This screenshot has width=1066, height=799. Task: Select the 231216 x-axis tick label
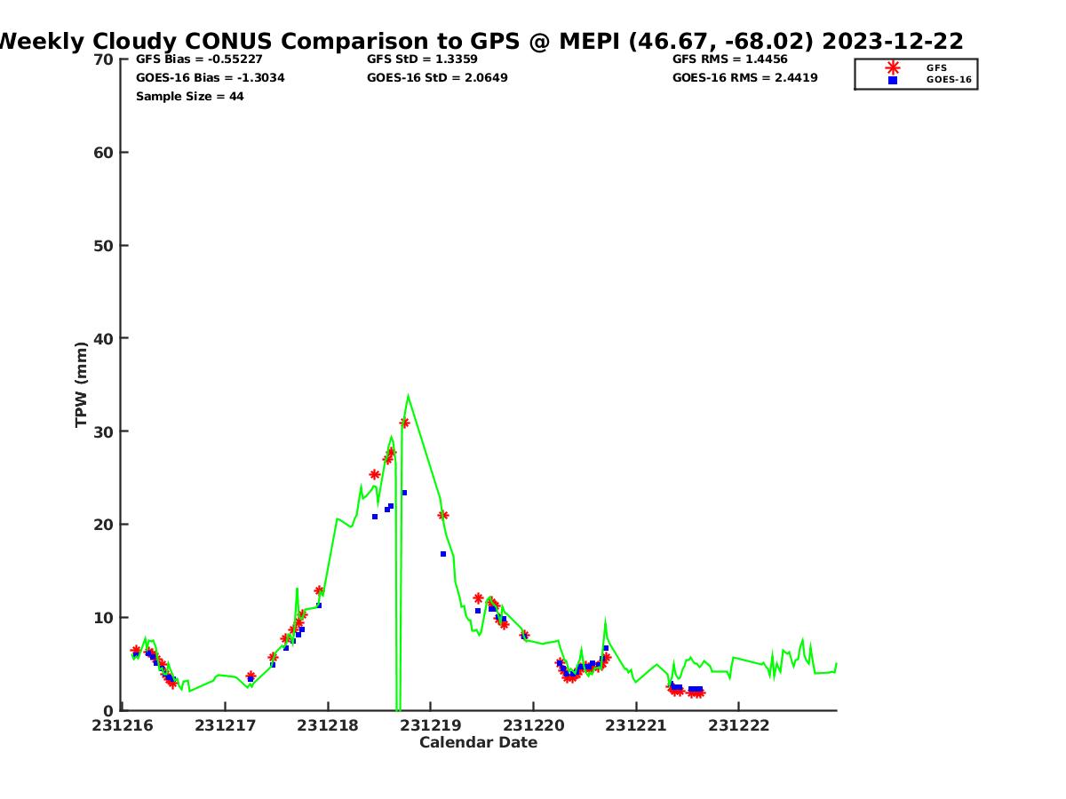123,725
